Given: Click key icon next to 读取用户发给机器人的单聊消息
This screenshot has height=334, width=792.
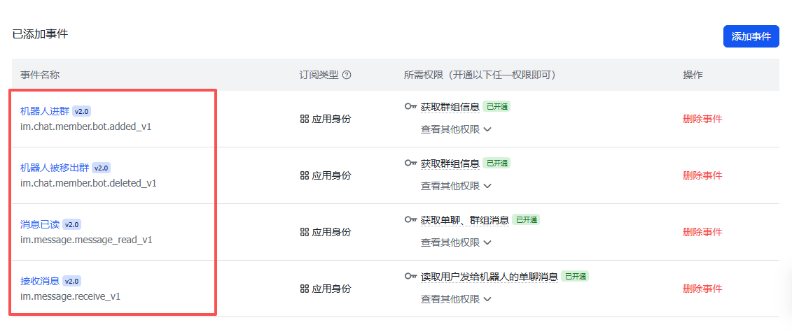Looking at the screenshot, I should pyautogui.click(x=411, y=276).
